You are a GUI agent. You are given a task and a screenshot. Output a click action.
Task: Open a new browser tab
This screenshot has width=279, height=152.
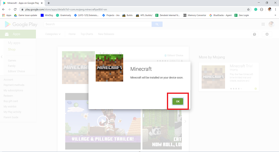coord(48,3)
